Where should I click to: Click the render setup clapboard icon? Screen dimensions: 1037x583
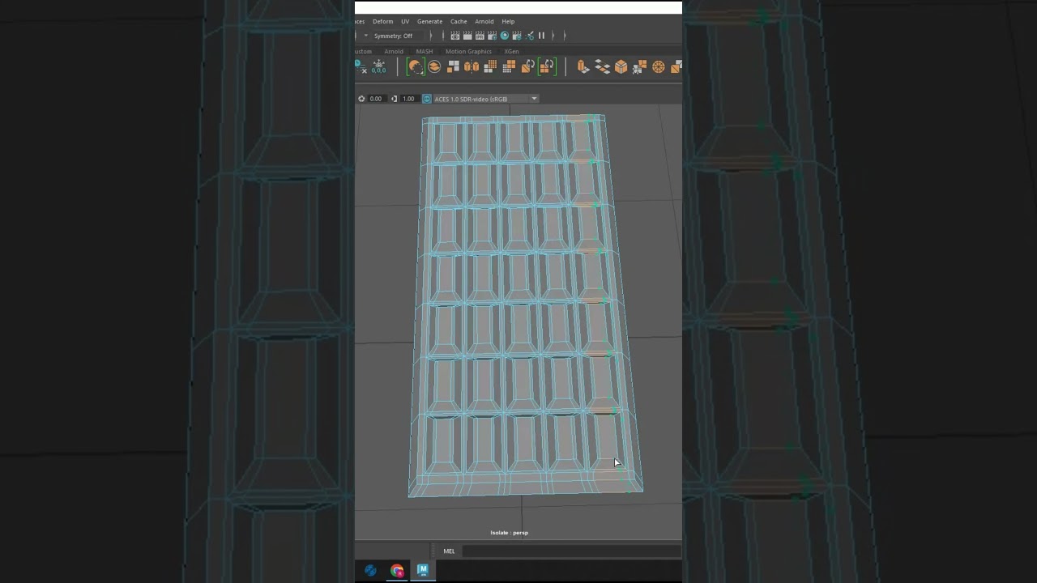pos(517,36)
